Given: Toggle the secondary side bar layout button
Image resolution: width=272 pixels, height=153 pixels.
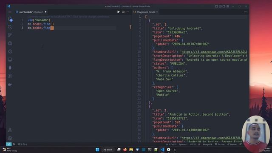Looking at the screenshot, I should click(224, 6).
